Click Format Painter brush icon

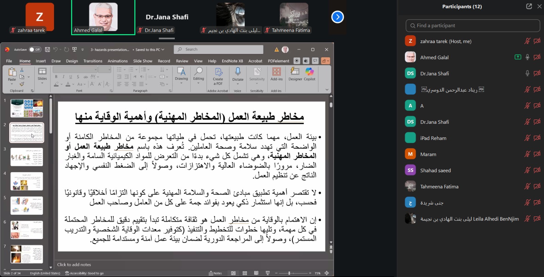[22, 84]
